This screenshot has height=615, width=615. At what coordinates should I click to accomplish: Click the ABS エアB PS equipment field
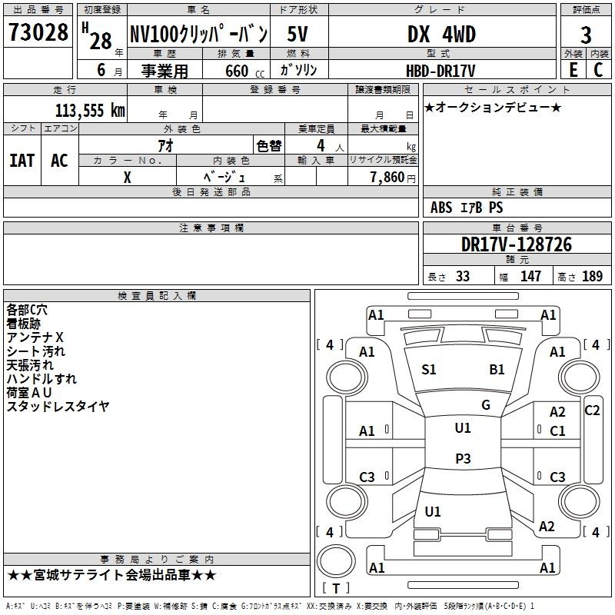point(467,208)
